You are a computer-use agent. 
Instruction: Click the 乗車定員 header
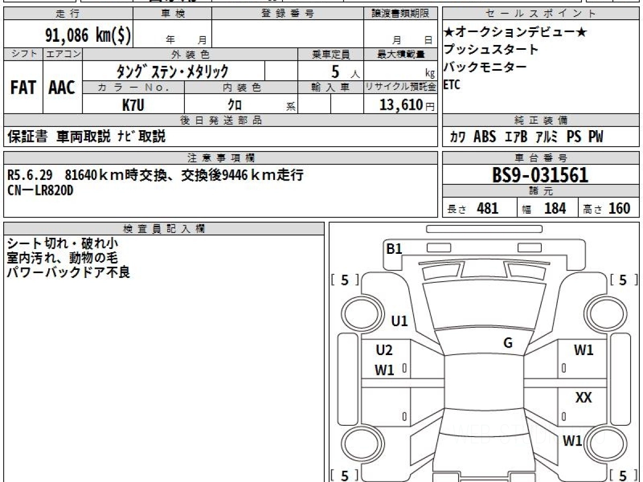tap(331, 54)
